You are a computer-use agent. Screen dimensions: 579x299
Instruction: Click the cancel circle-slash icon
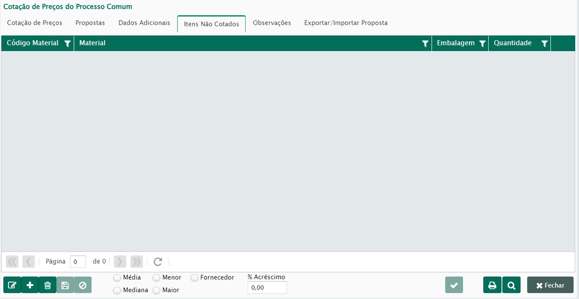tap(82, 285)
